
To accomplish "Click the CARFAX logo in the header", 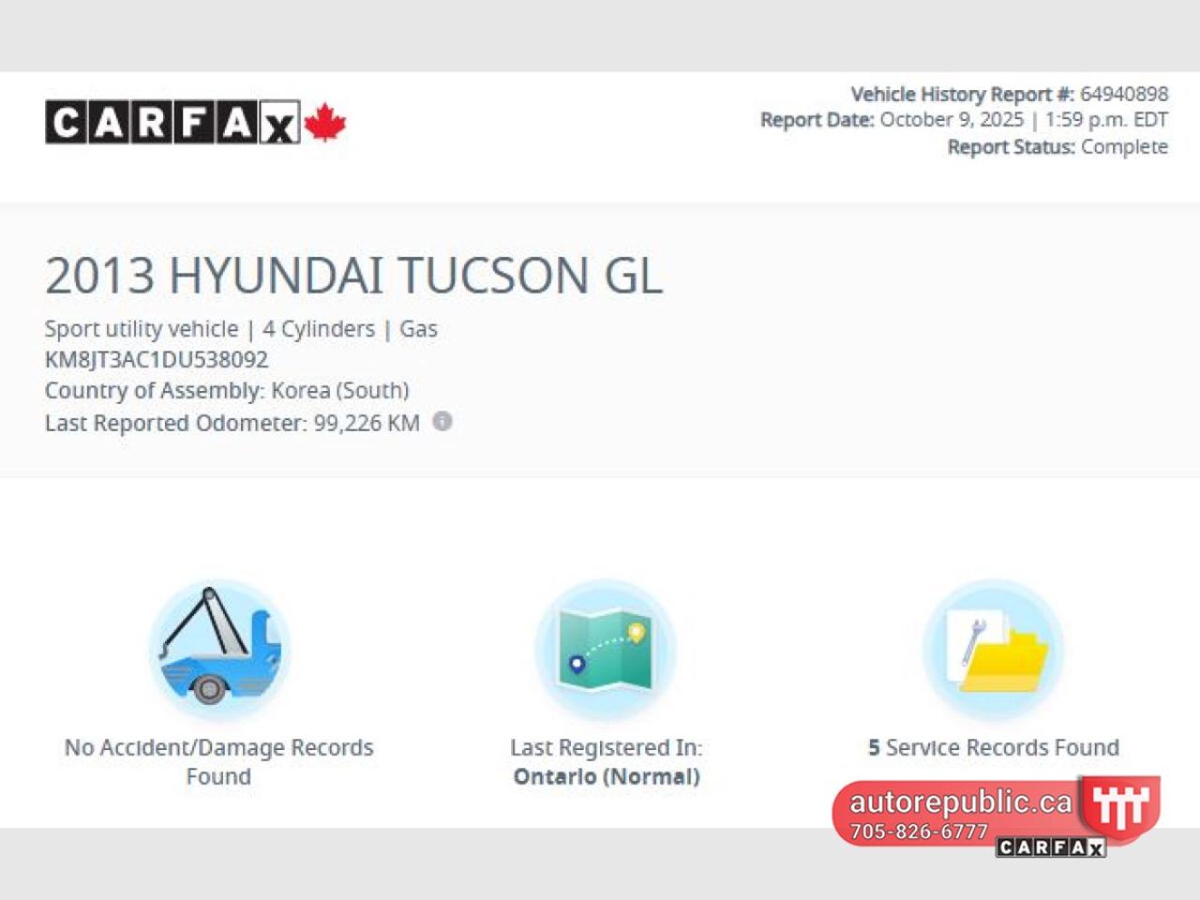I will (x=172, y=122).
